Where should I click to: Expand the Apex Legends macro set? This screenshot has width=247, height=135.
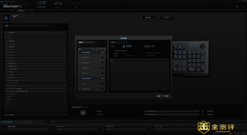point(79,52)
